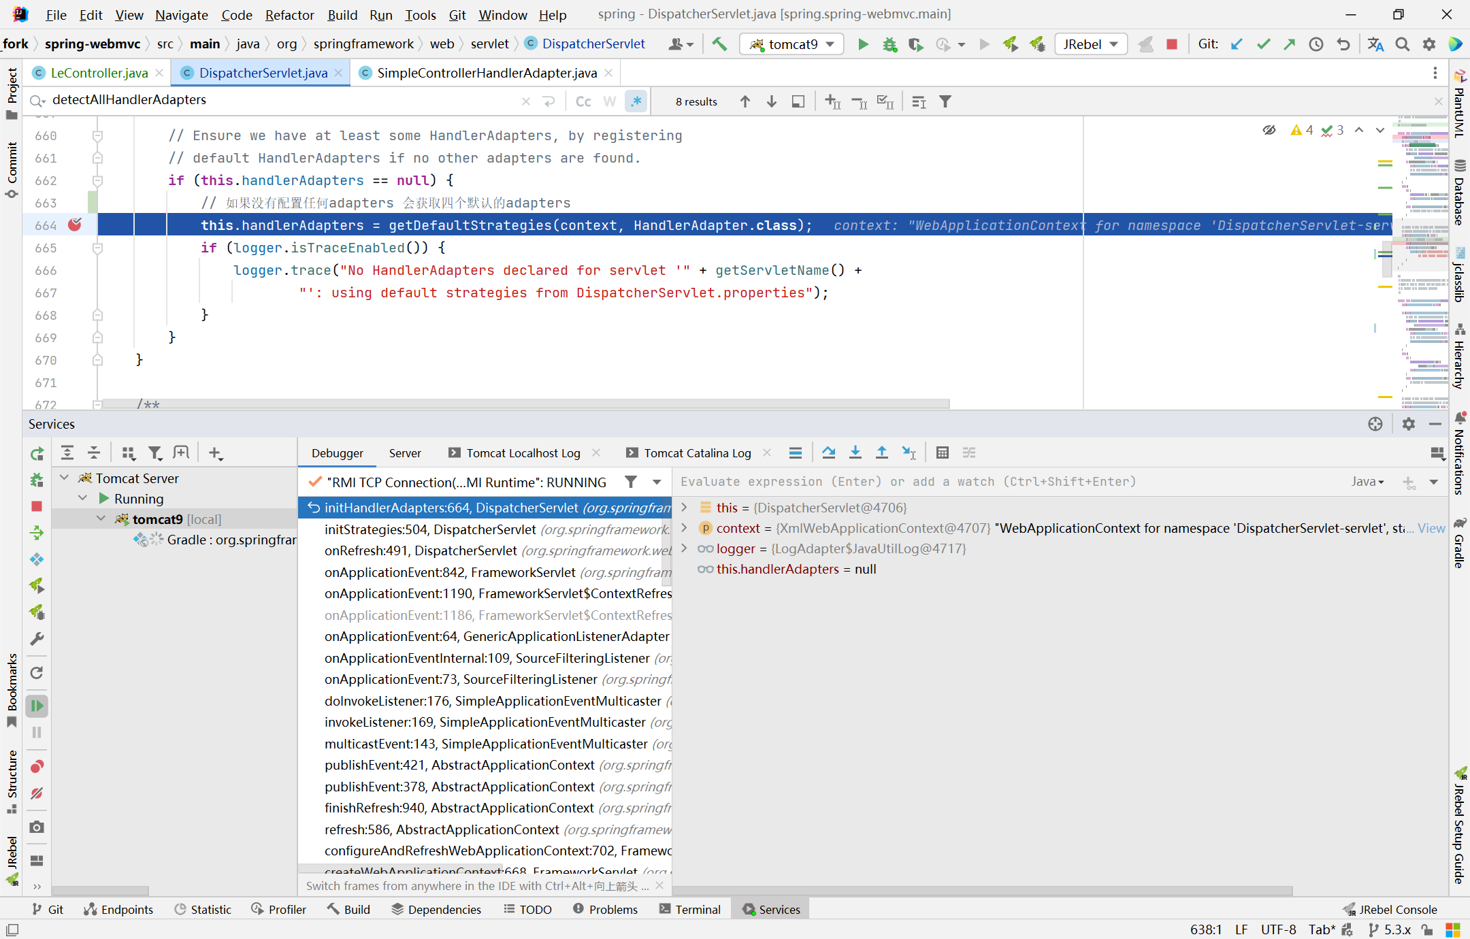Expand the `this` variable in debugger pane
The height and width of the screenshot is (939, 1470).
[x=683, y=506]
